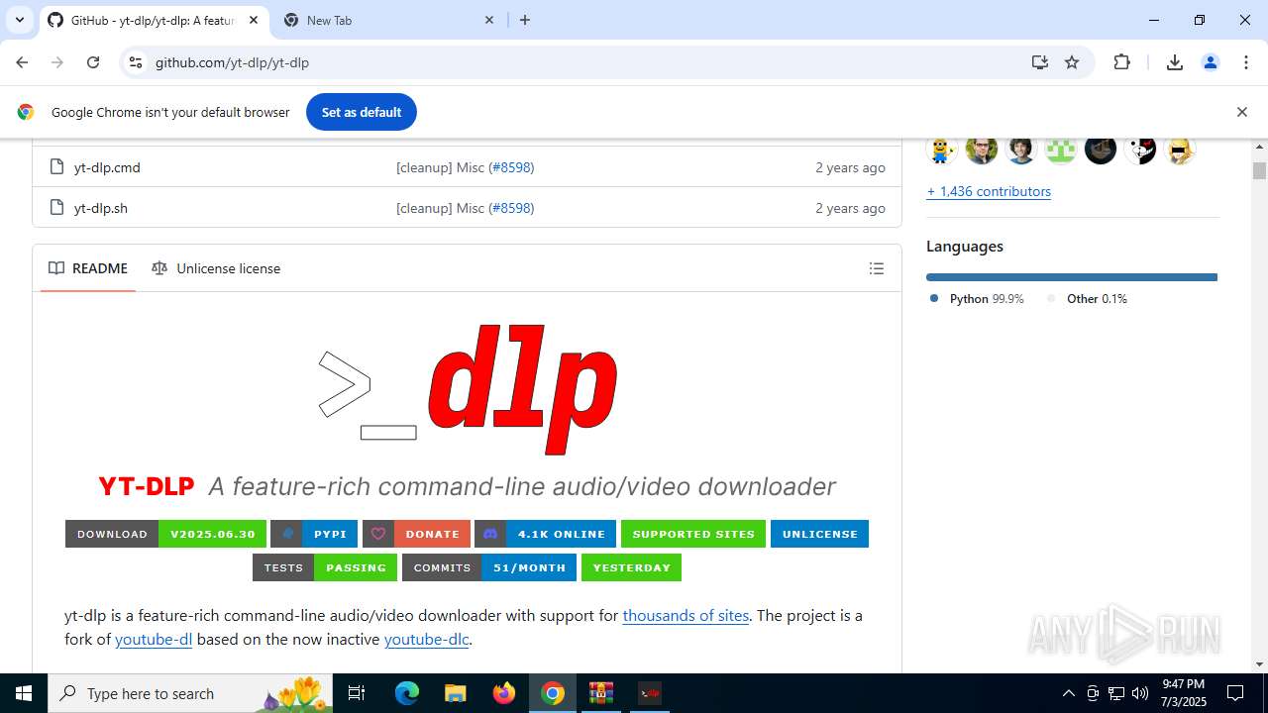Click the volume speaker tray icon

[1140, 693]
